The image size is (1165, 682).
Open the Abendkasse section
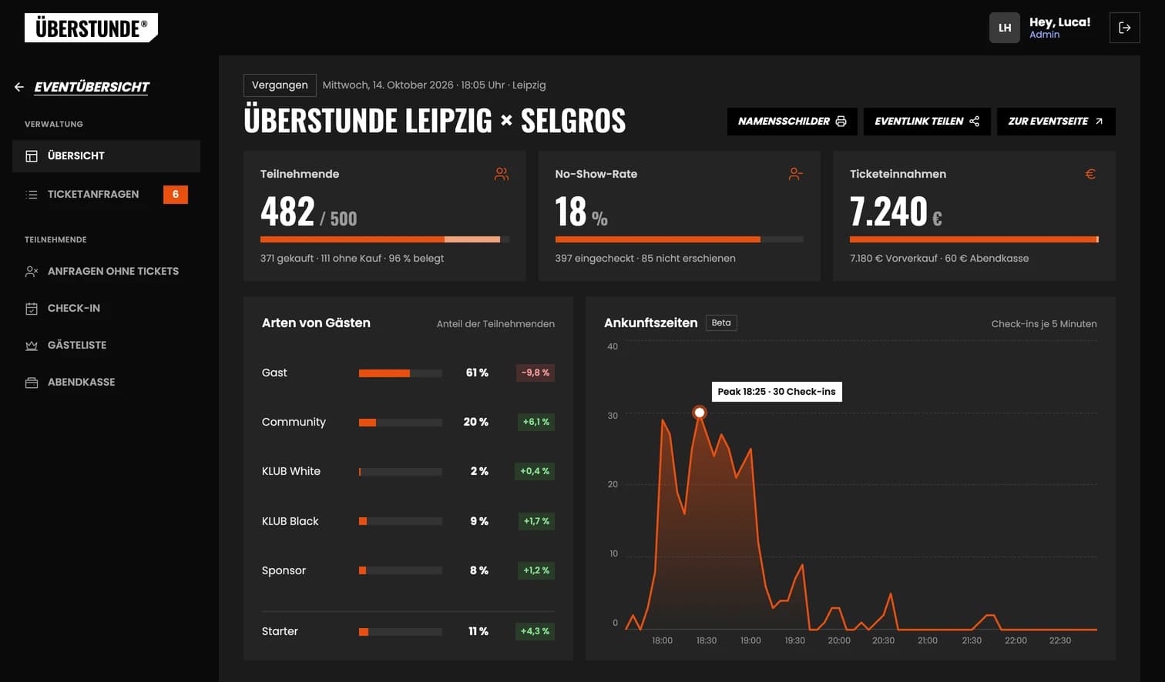click(x=106, y=383)
